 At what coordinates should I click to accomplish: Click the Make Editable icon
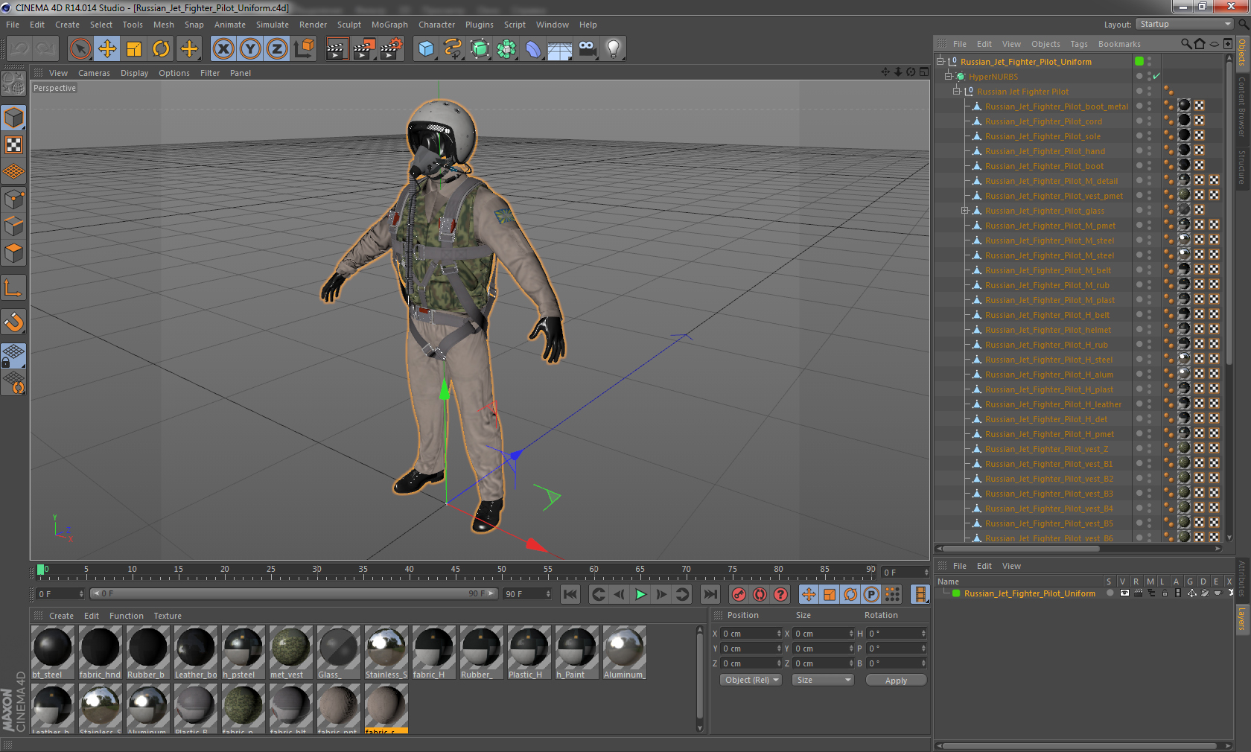point(13,83)
